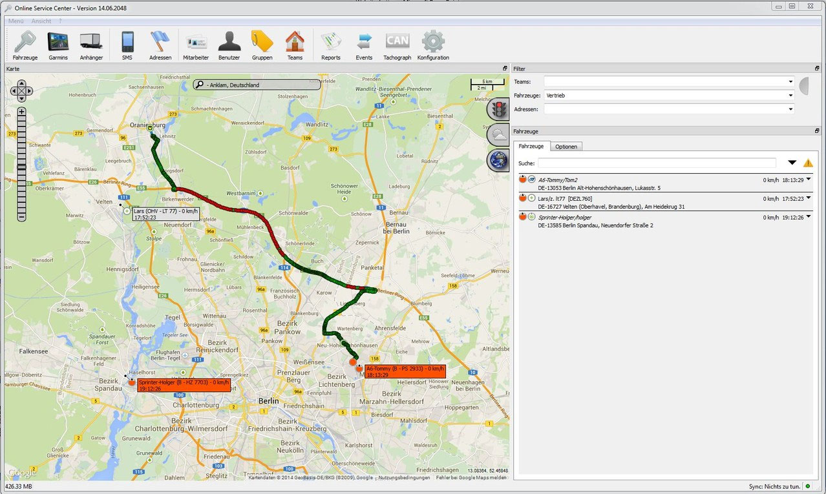Open the Gruppen tag icon
Image resolution: width=826 pixels, height=494 pixels.
262,43
